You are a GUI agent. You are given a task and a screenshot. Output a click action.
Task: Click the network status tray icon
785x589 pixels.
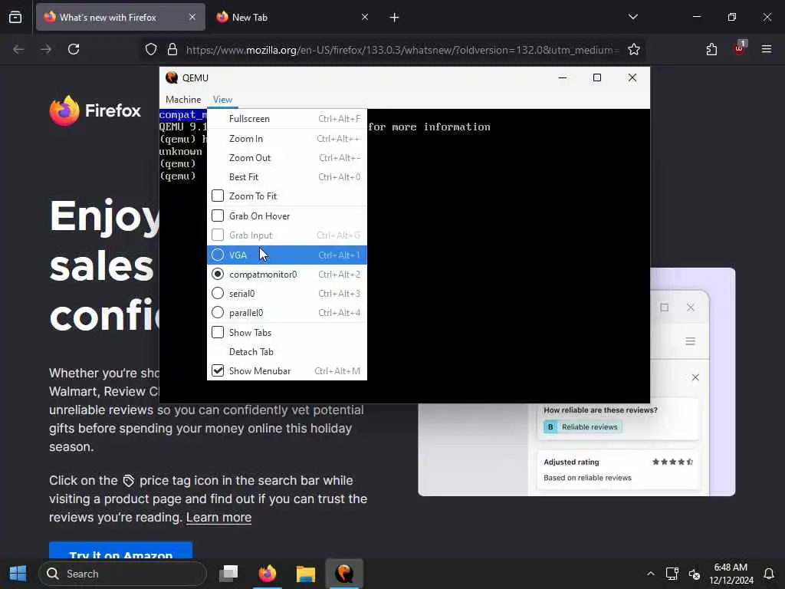click(x=672, y=574)
